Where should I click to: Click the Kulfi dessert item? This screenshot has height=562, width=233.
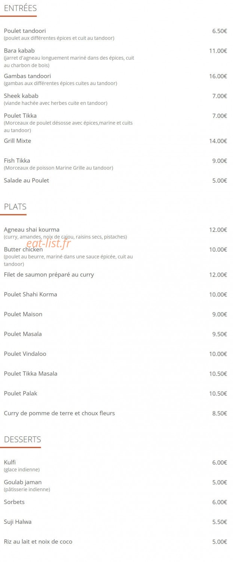pos(10,462)
